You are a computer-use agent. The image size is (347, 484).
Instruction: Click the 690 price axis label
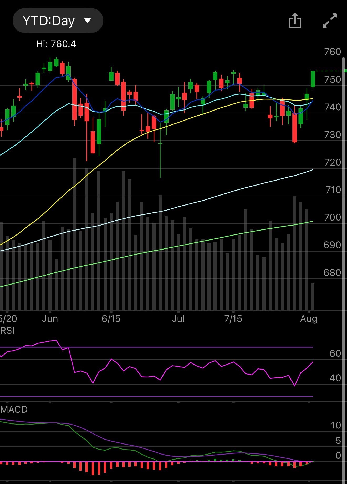[333, 245]
